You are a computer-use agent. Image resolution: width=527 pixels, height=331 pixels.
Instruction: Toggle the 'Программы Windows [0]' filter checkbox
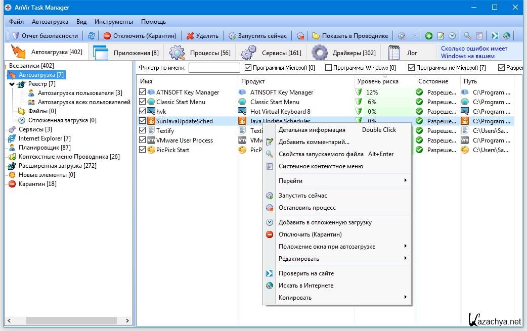(x=329, y=68)
